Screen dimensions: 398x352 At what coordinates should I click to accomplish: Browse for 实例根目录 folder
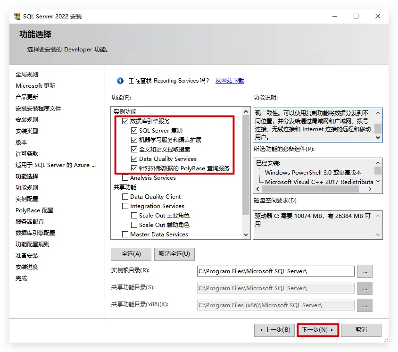365,271
